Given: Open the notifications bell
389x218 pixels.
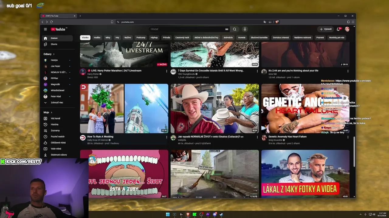Looking at the screenshot, I should tap(338, 29).
